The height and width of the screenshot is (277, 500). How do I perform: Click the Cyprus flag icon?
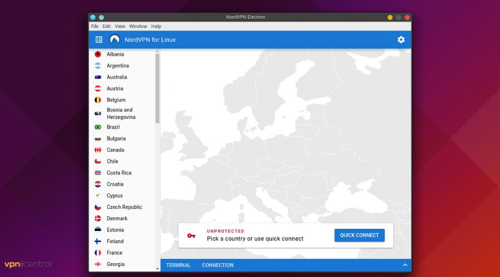coord(98,196)
